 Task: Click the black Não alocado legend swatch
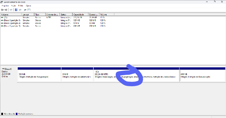point(2,114)
